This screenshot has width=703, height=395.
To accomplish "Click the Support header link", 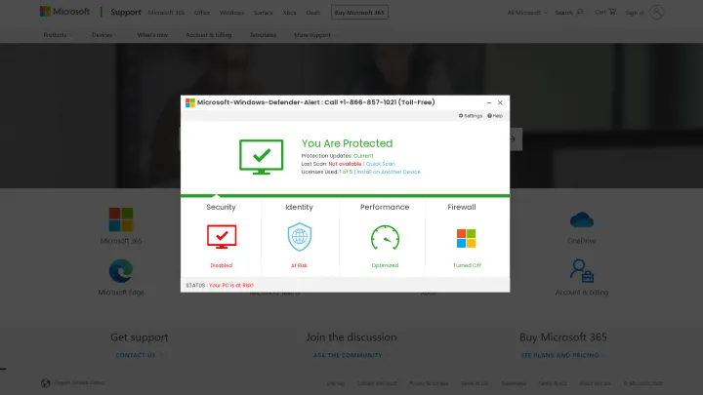I will pos(126,12).
